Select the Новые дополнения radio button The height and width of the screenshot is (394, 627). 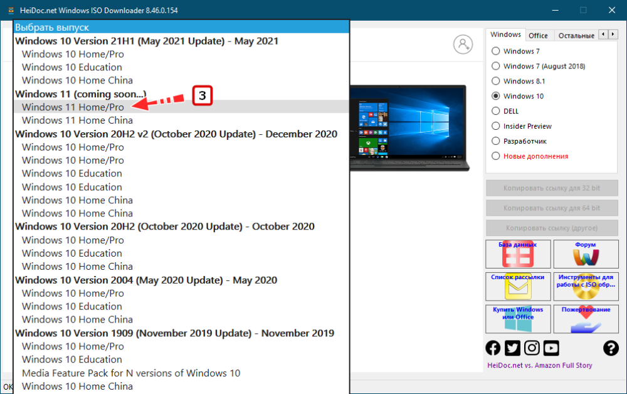(496, 156)
